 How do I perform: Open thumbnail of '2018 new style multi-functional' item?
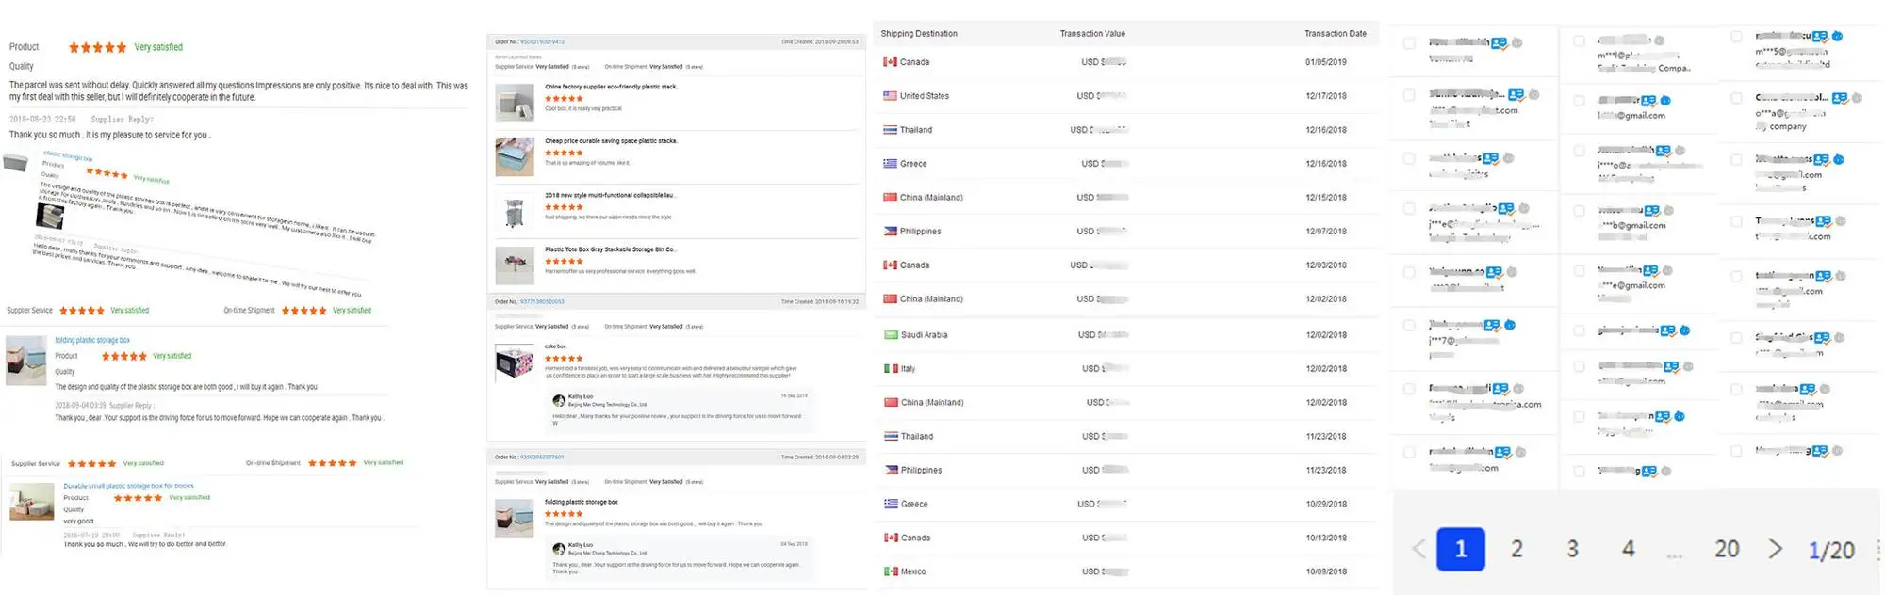515,213
